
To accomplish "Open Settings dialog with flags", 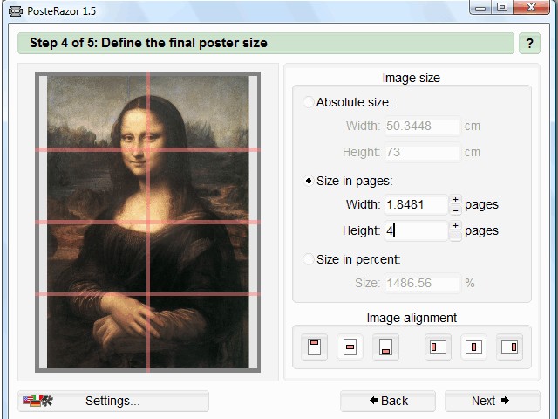I will pyautogui.click(x=113, y=402).
